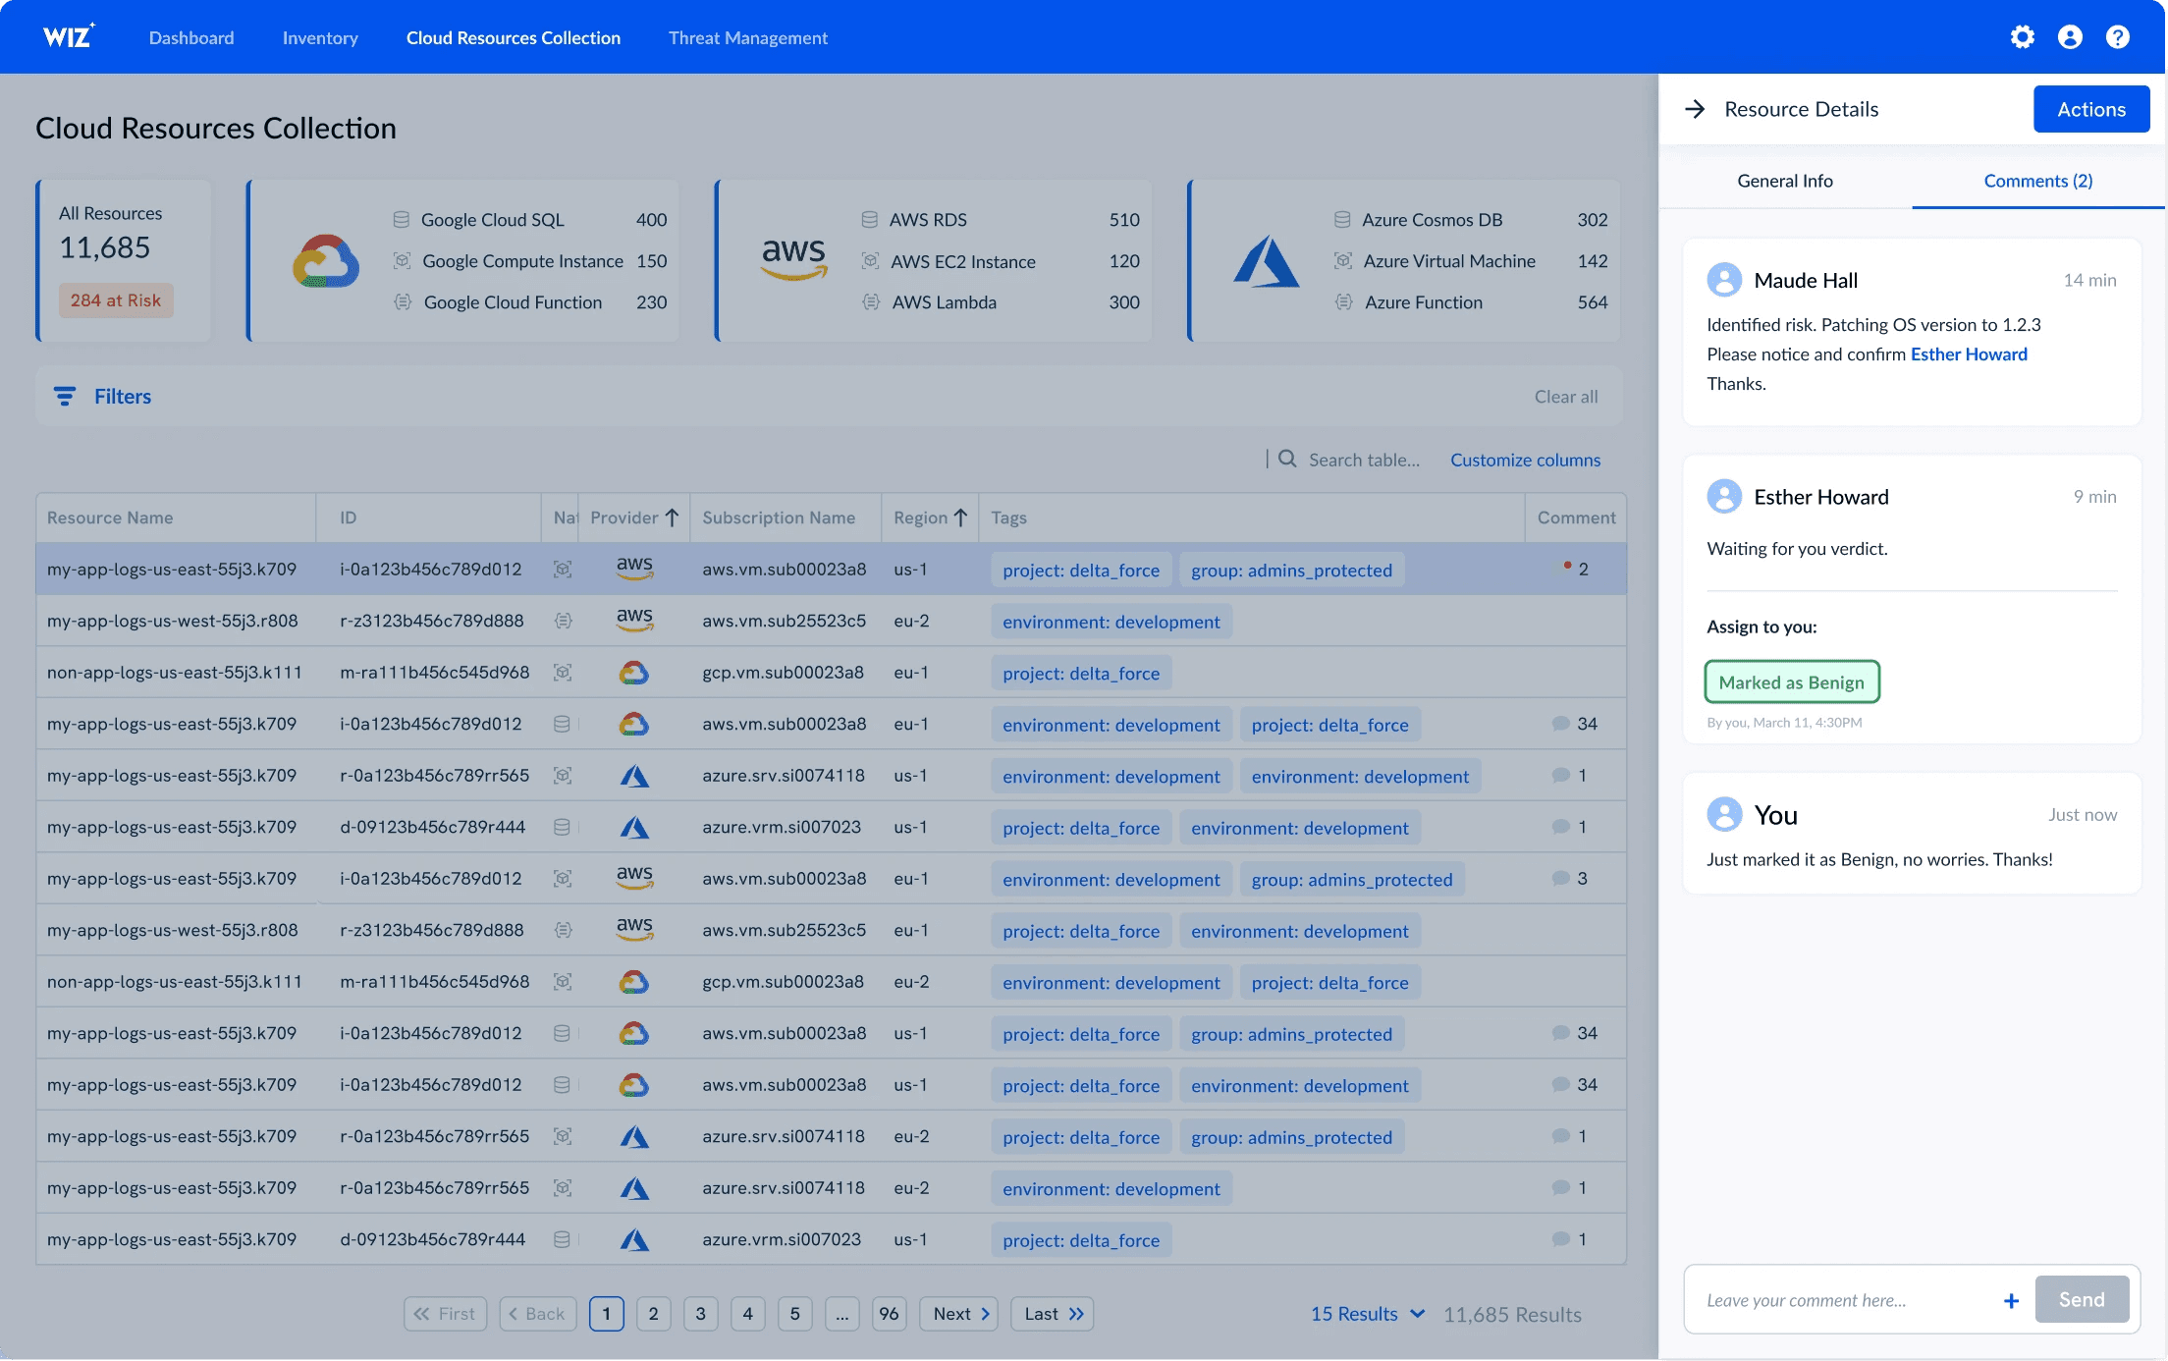Viewport: 2168px width, 1361px height.
Task: Click the Wiz logo
Action: pyautogui.click(x=68, y=37)
